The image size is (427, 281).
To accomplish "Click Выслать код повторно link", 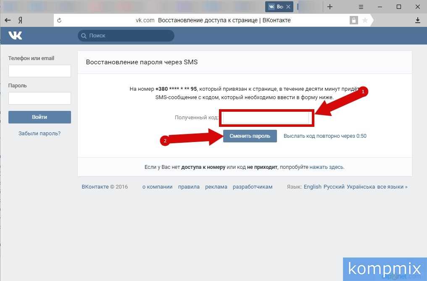I will pyautogui.click(x=325, y=136).
